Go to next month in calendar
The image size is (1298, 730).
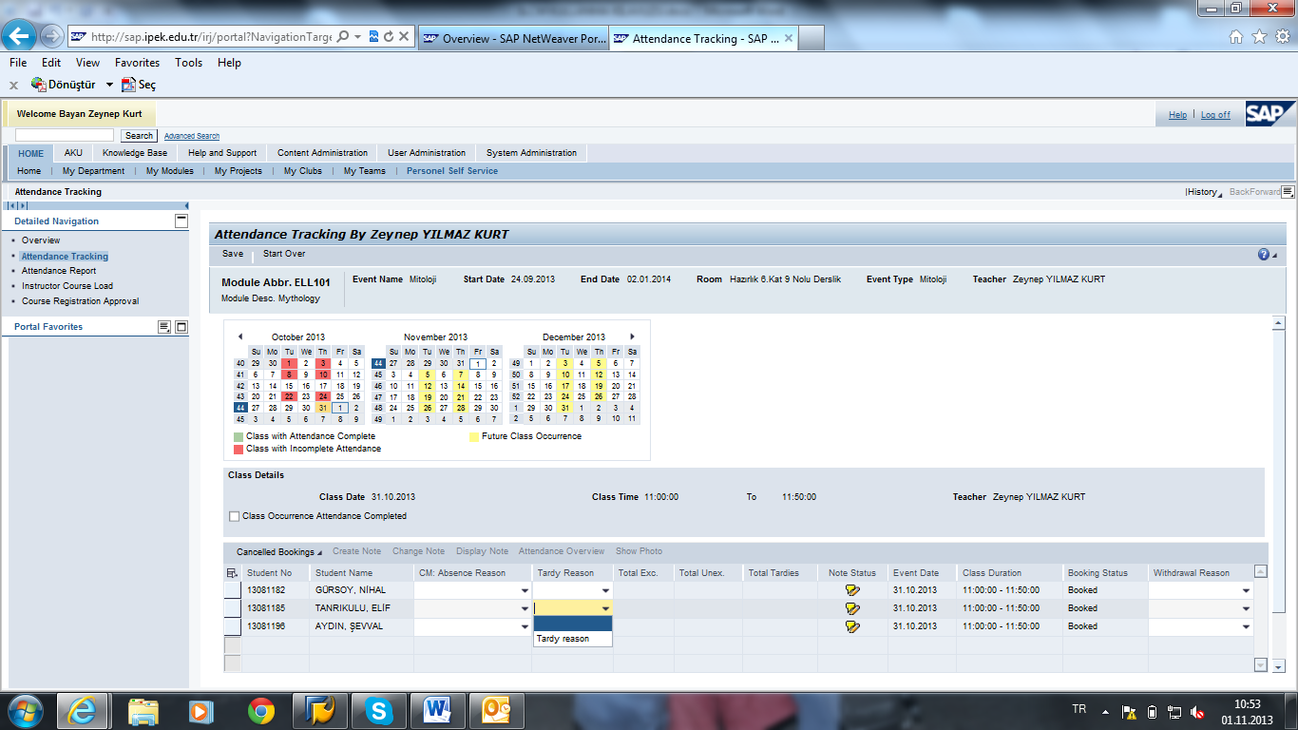tap(632, 336)
